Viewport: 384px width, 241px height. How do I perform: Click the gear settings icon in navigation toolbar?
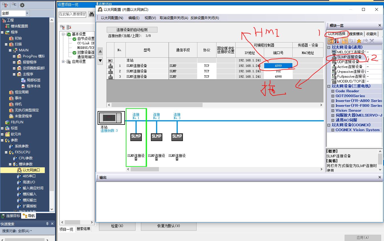22,5
